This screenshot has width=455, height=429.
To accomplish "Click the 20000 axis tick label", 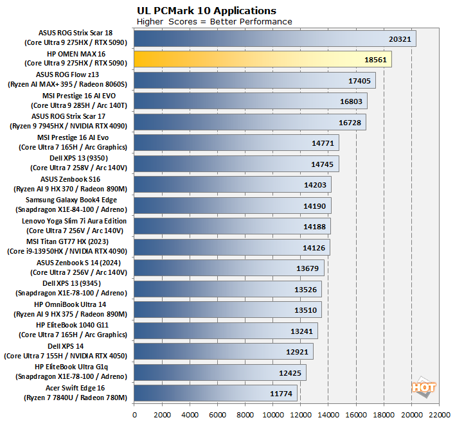I will [411, 415].
